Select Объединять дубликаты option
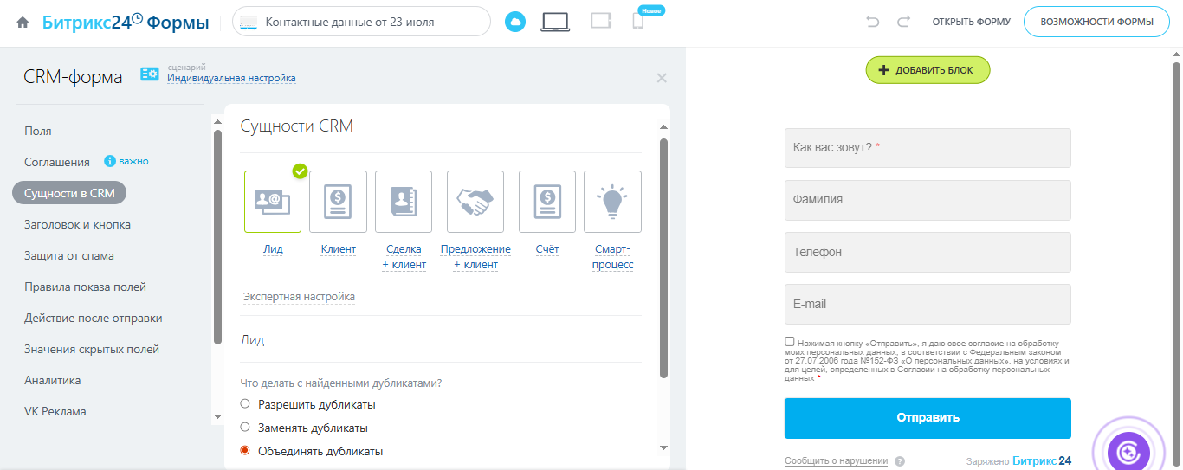1183x470 pixels. [245, 450]
